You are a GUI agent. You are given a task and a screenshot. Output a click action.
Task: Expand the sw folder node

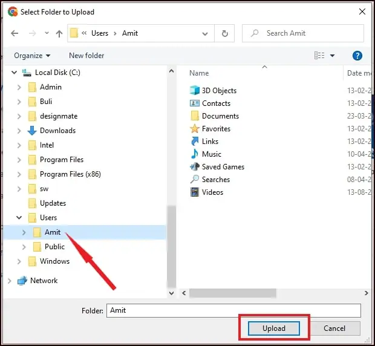19,189
